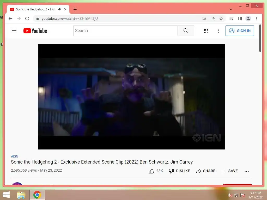Viewport: 267px width, 200px height.
Task: Open the network tray icon
Action: coord(236,195)
